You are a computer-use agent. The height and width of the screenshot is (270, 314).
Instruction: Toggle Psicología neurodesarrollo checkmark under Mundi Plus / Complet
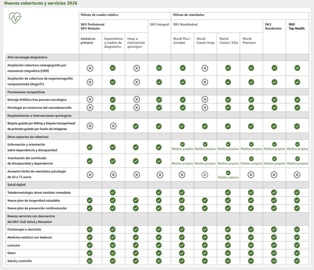(x=182, y=107)
